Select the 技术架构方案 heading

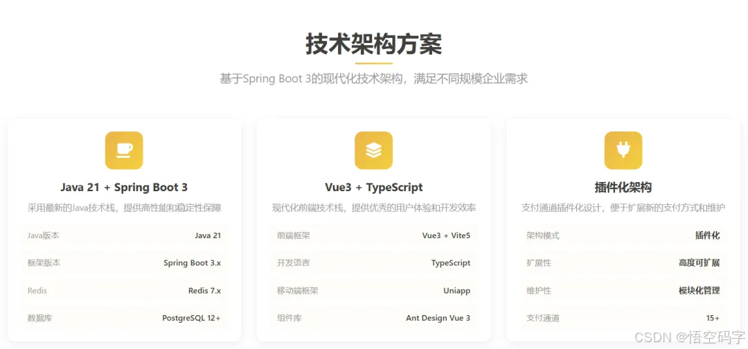pos(373,45)
